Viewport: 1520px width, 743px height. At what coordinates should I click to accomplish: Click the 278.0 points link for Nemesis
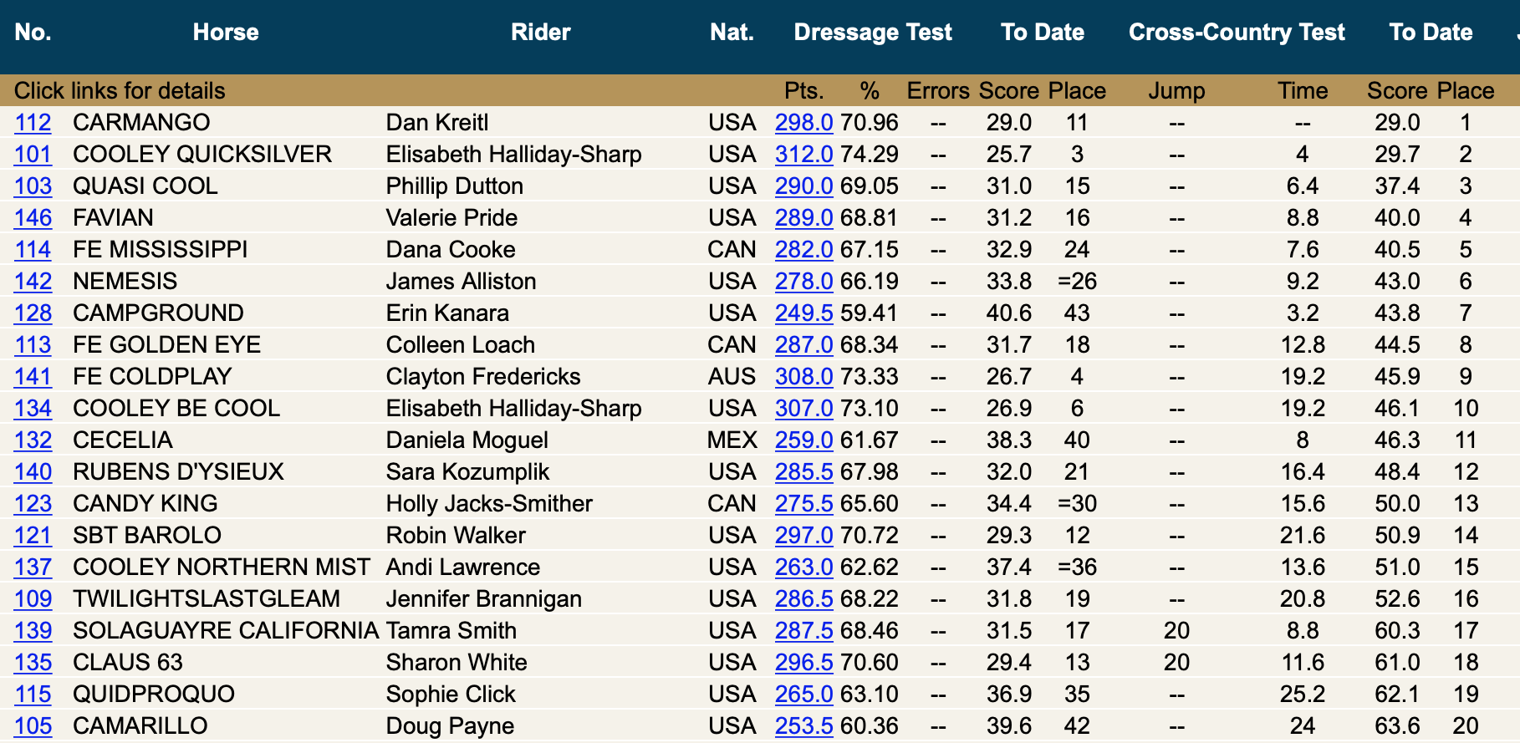tap(803, 282)
